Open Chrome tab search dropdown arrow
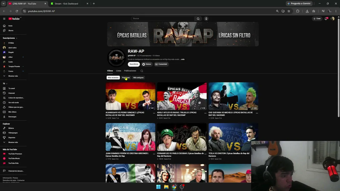340x191 pixels. click(3, 4)
